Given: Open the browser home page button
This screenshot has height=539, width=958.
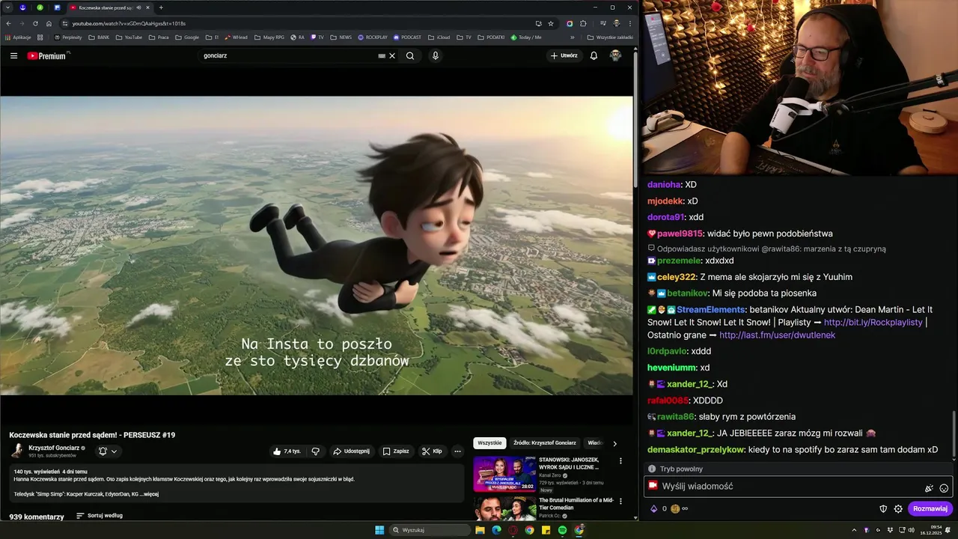Looking at the screenshot, I should (x=49, y=23).
